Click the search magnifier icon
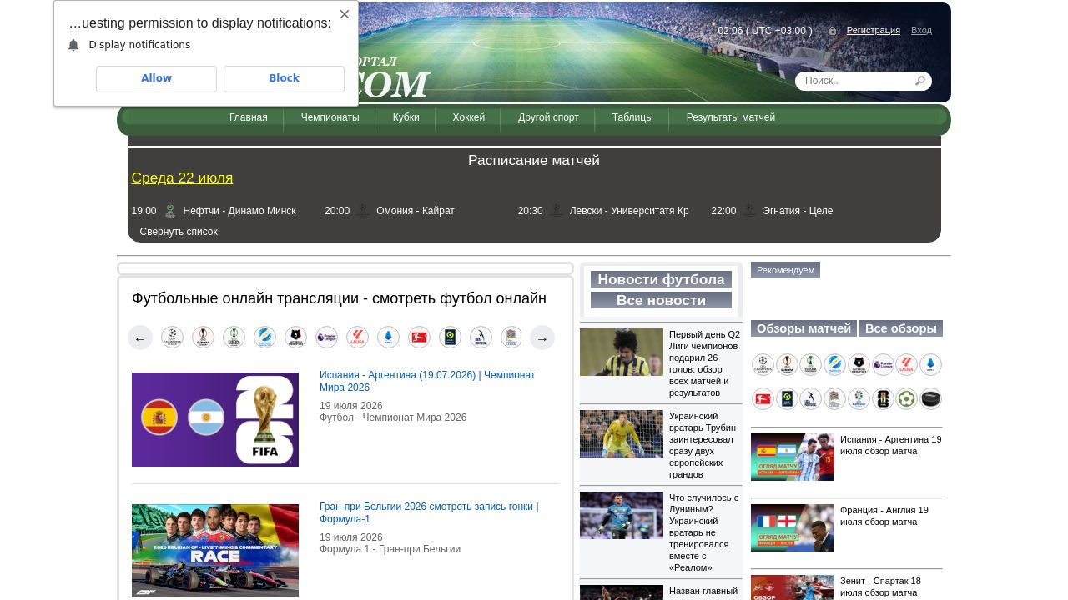 pyautogui.click(x=919, y=81)
